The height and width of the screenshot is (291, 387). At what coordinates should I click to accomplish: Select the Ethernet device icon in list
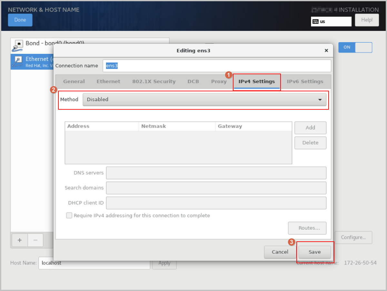(x=19, y=61)
